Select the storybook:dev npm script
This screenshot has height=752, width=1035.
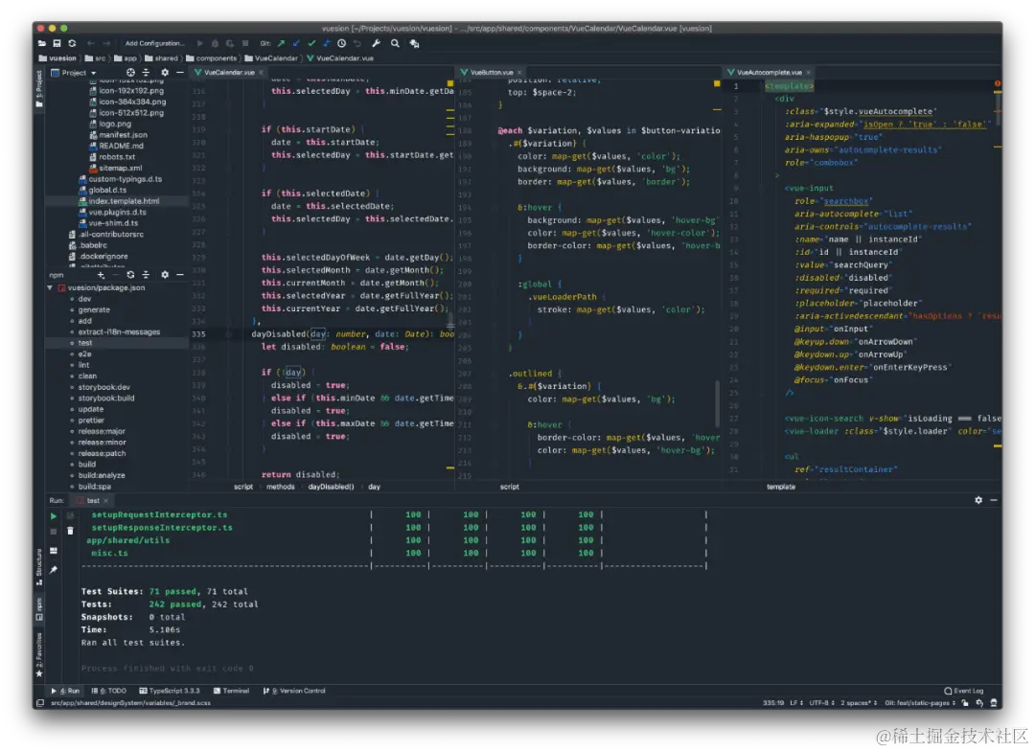point(103,387)
